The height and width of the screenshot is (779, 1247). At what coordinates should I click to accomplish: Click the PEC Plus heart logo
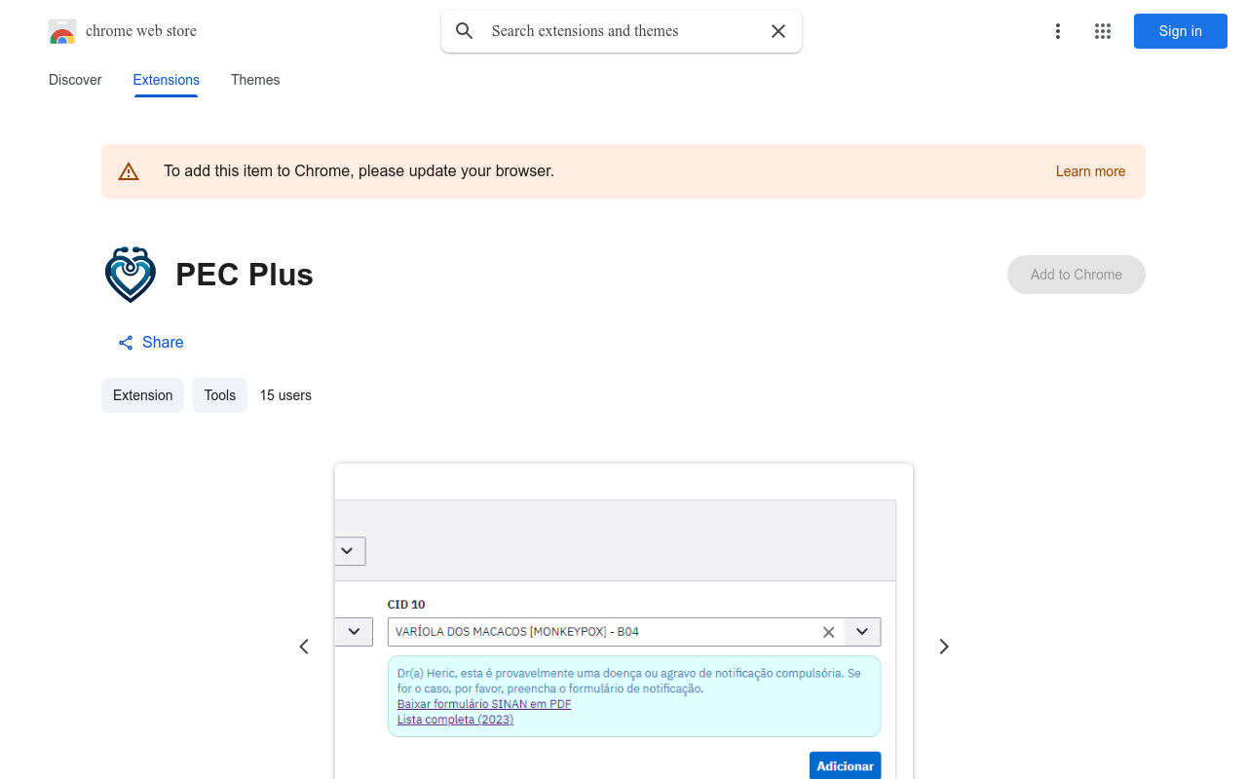click(x=131, y=275)
